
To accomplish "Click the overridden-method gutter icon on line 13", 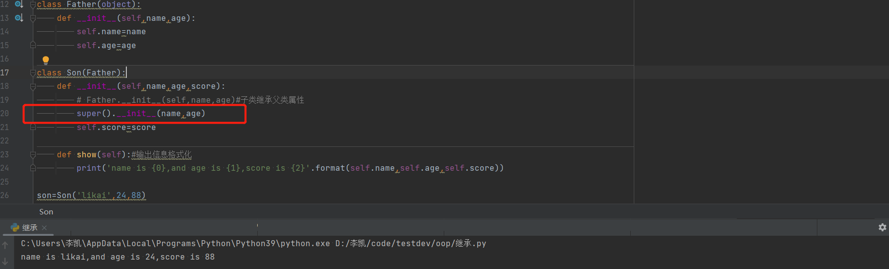I will pos(19,18).
